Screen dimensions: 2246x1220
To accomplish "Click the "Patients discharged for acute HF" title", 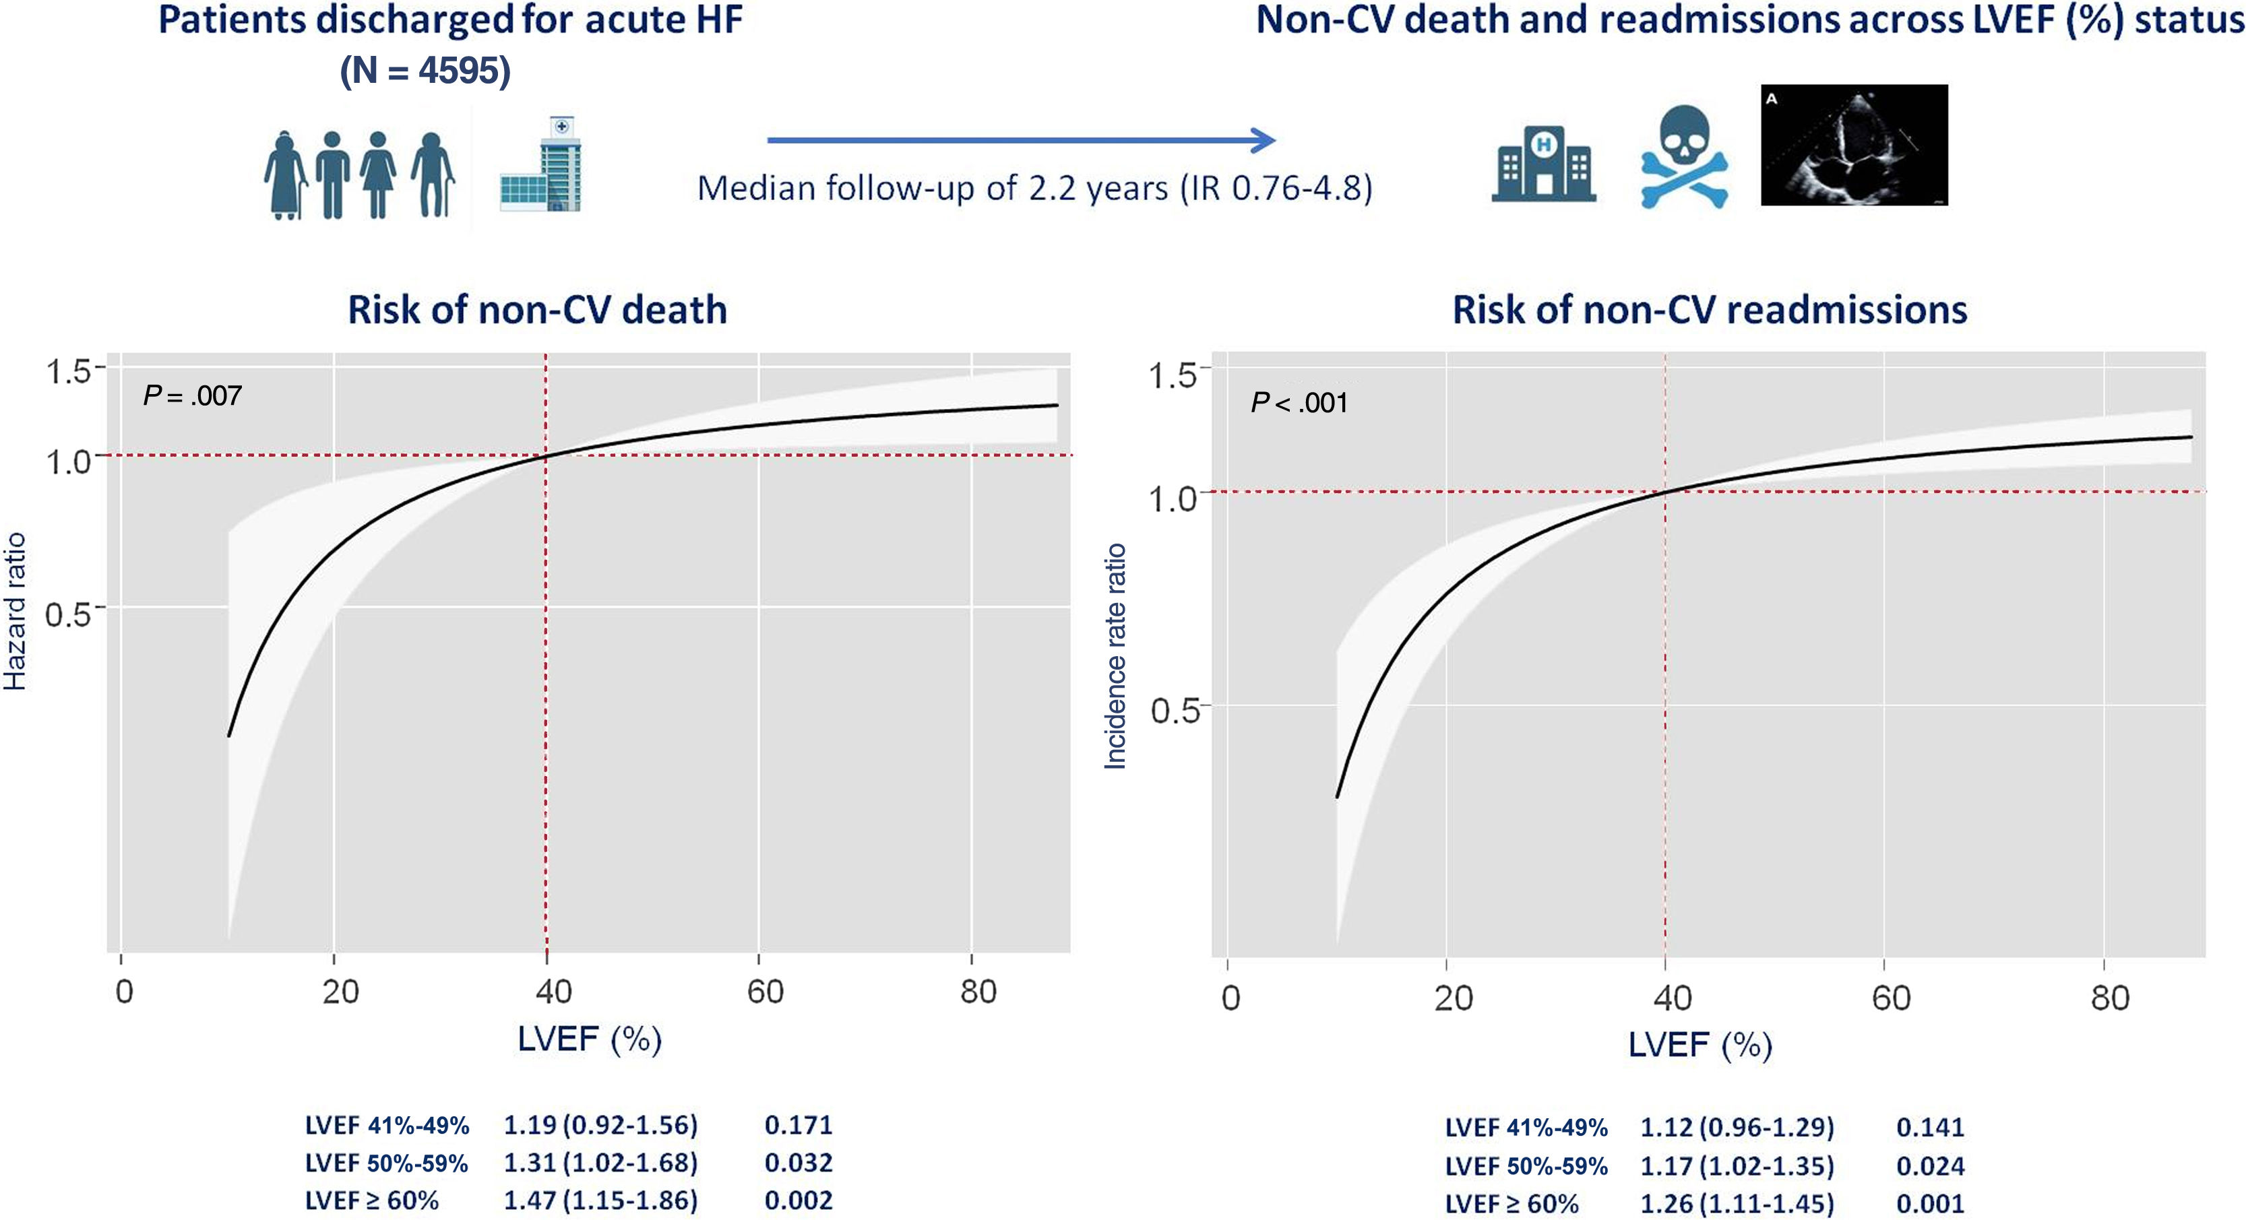I will (451, 21).
